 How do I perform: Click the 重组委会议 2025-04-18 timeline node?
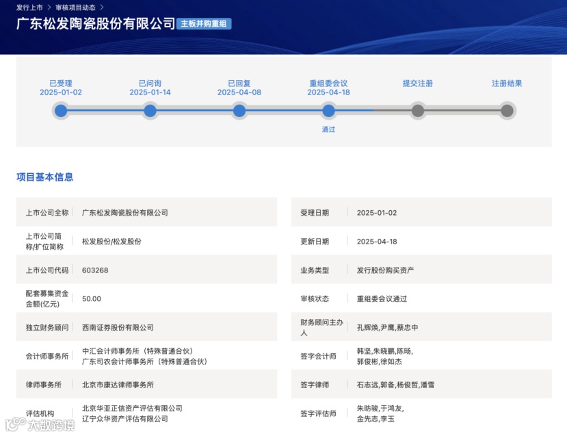pos(328,111)
